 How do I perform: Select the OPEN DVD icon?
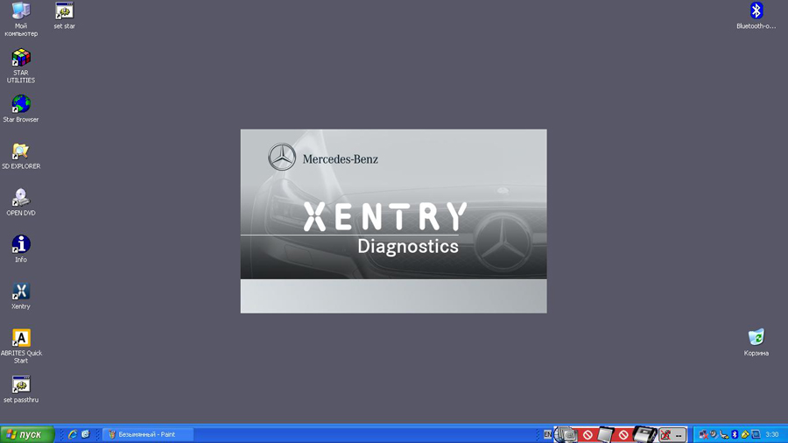point(21,202)
